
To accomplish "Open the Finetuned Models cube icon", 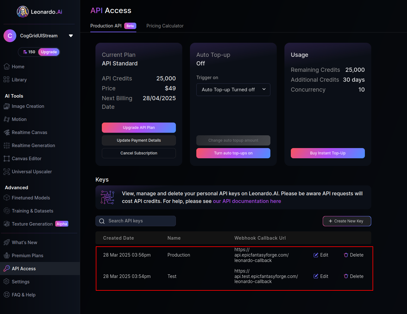I will pyautogui.click(x=6, y=198).
